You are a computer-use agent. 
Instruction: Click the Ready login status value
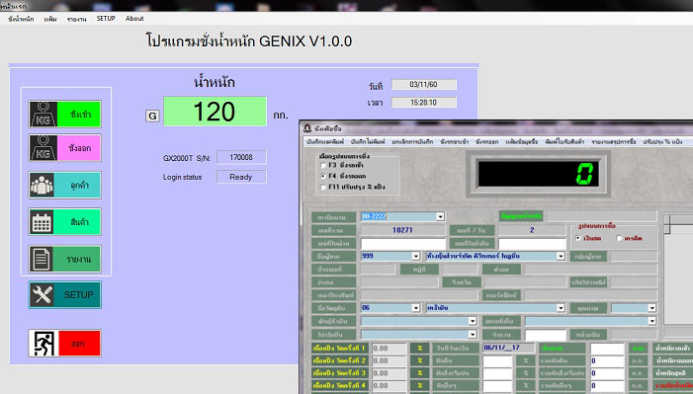pyautogui.click(x=241, y=177)
